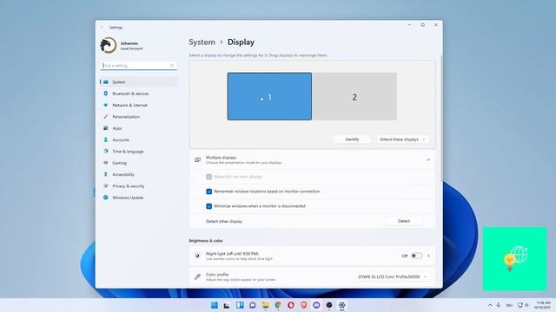The height and width of the screenshot is (312, 556).
Task: Click the Gaming controller icon
Action: point(106,163)
